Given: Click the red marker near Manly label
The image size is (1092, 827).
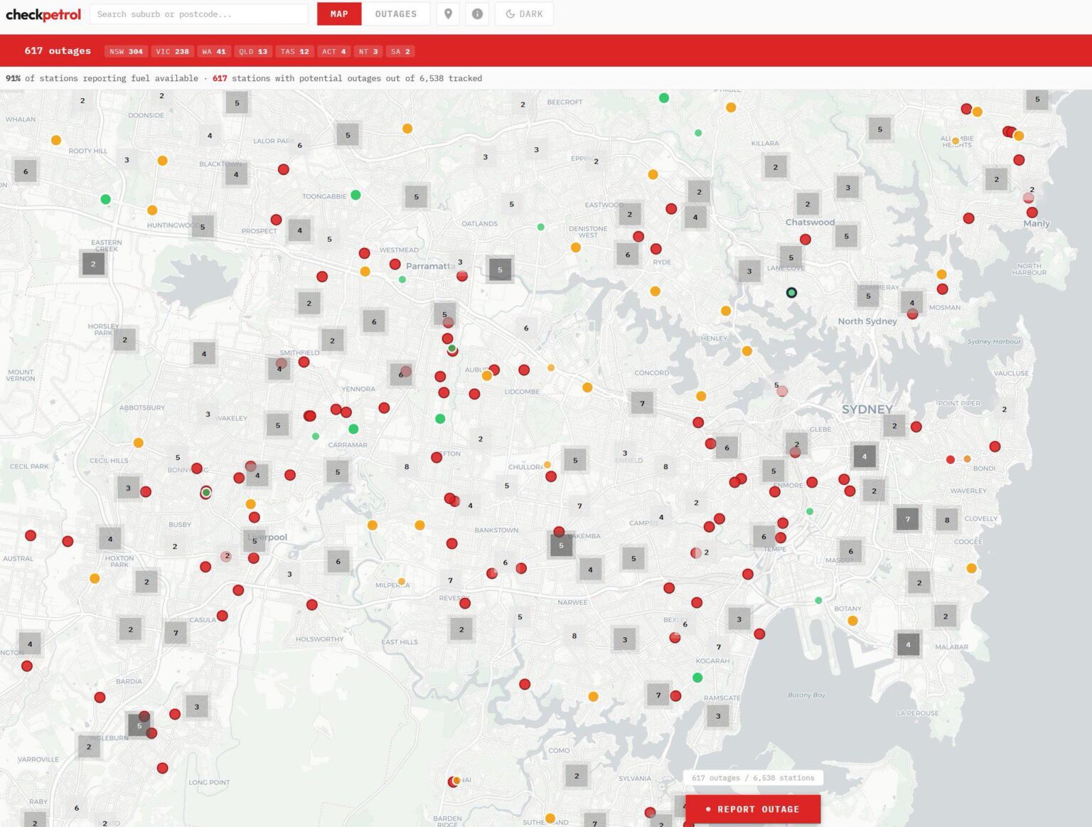Looking at the screenshot, I should 1032,212.
